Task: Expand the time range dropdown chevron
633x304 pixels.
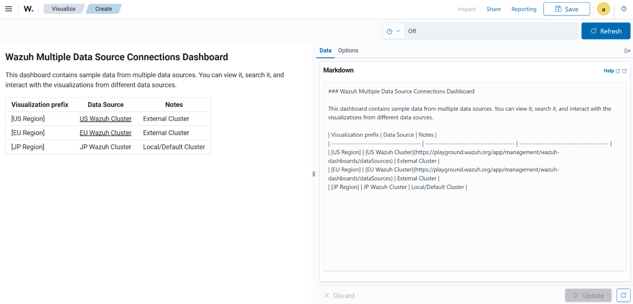Action: click(x=398, y=31)
